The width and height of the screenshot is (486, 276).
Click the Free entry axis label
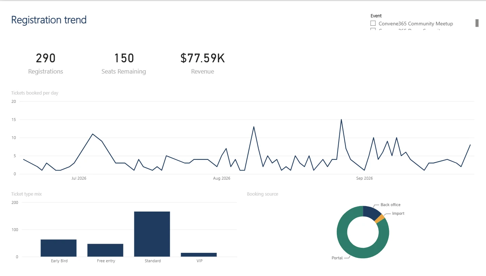[106, 261]
